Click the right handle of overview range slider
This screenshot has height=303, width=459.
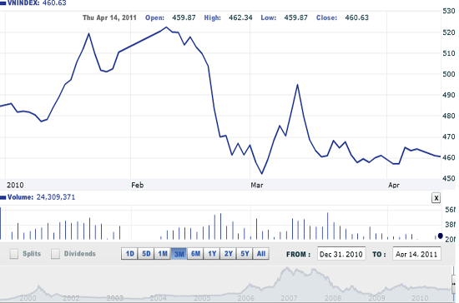(453, 284)
